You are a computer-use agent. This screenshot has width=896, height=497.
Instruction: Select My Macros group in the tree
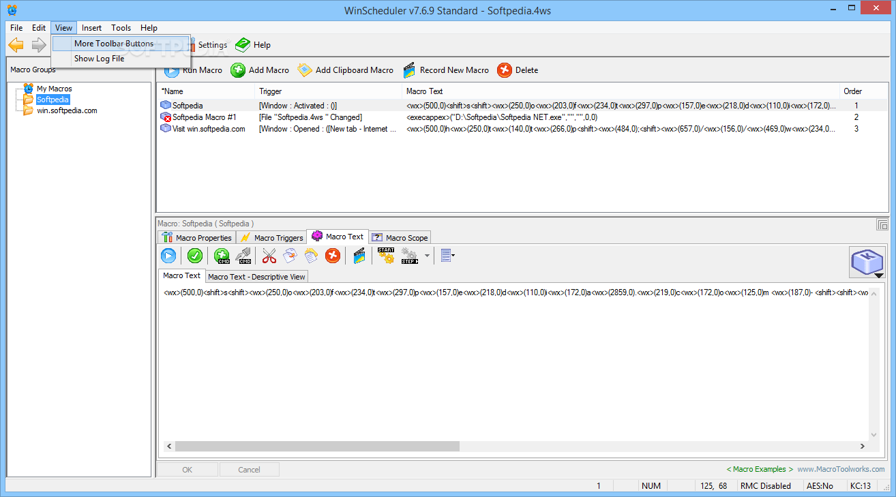pyautogui.click(x=54, y=89)
